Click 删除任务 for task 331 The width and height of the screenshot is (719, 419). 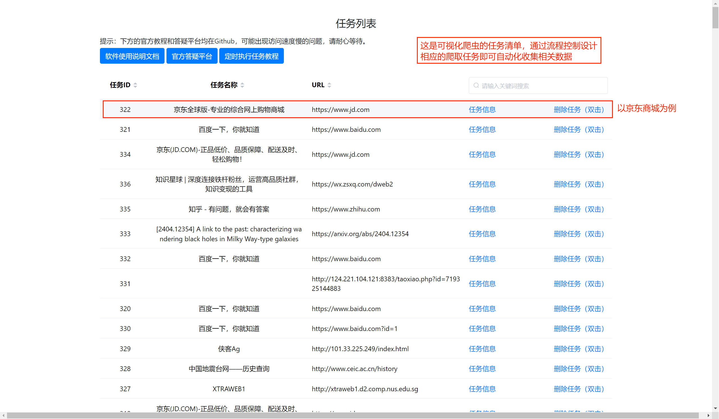[x=579, y=284]
